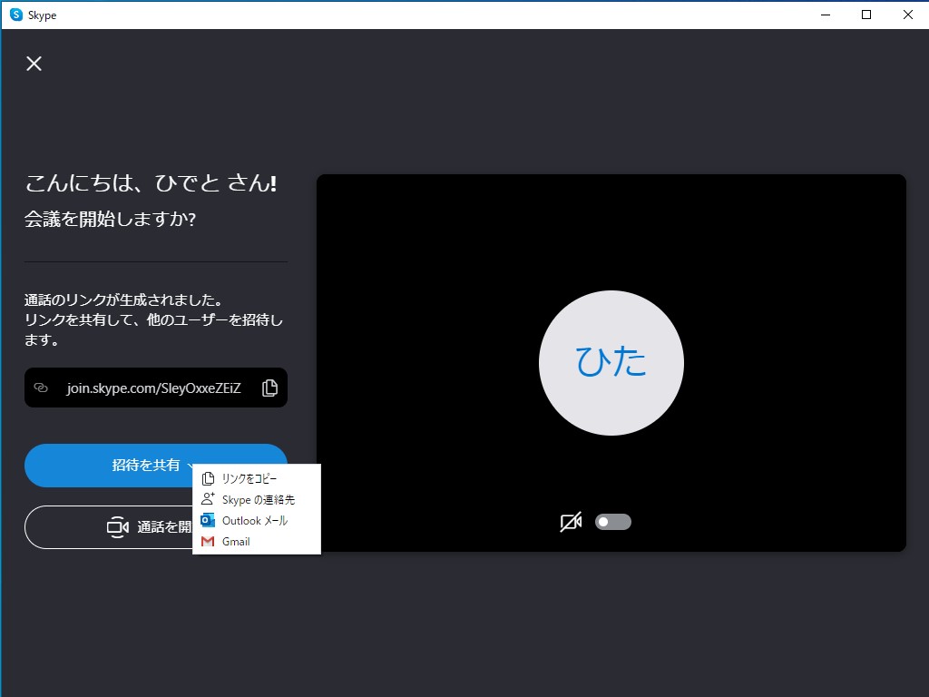Copy the meeting link using the clipboard icon
Screen dimensions: 929x697
(269, 388)
